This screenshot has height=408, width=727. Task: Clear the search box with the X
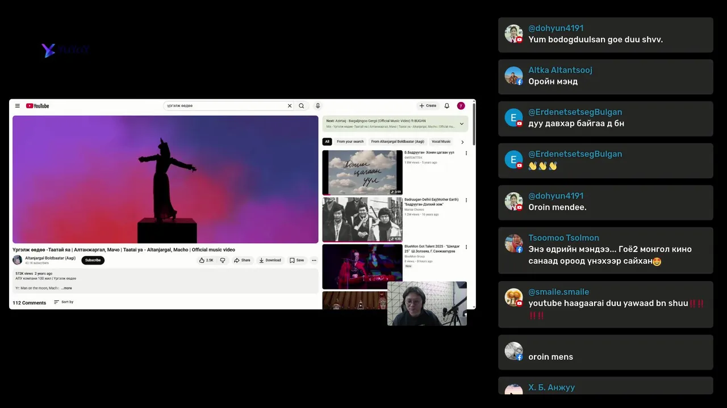tap(290, 106)
